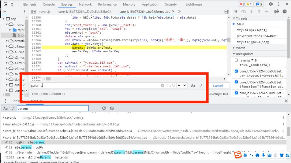Cancel the in-file search
This screenshot has height=163, width=291.
218,86
